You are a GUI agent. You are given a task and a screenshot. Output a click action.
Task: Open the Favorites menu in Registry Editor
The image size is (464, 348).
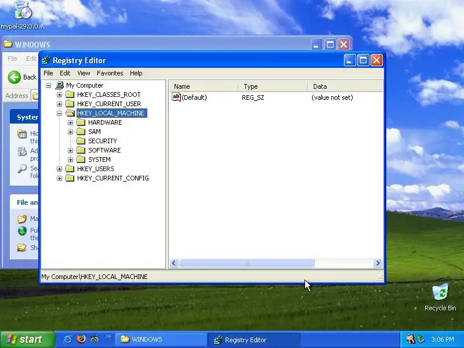tap(110, 73)
